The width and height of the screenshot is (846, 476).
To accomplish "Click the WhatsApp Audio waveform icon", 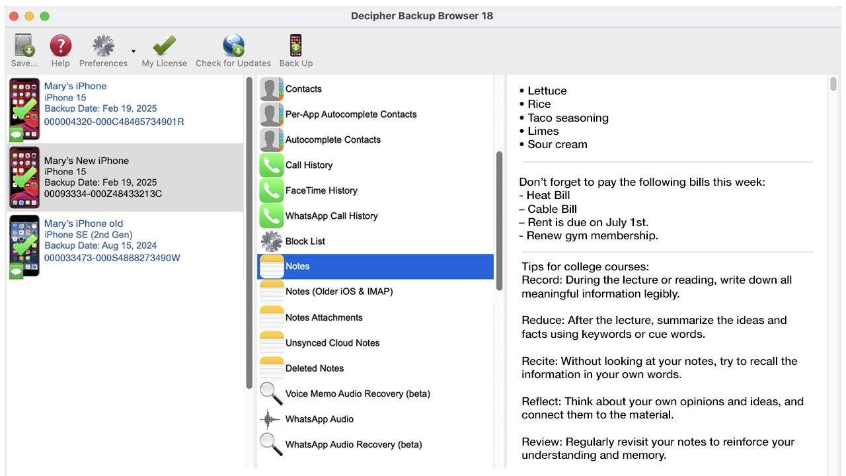I will coord(271,419).
